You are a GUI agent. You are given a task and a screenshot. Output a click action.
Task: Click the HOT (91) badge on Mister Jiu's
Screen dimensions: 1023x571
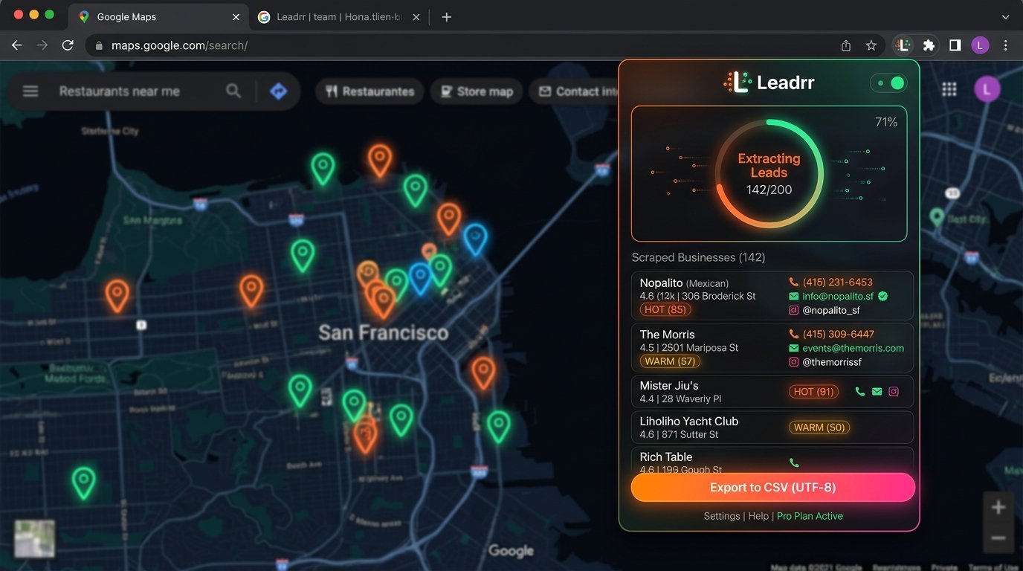814,392
